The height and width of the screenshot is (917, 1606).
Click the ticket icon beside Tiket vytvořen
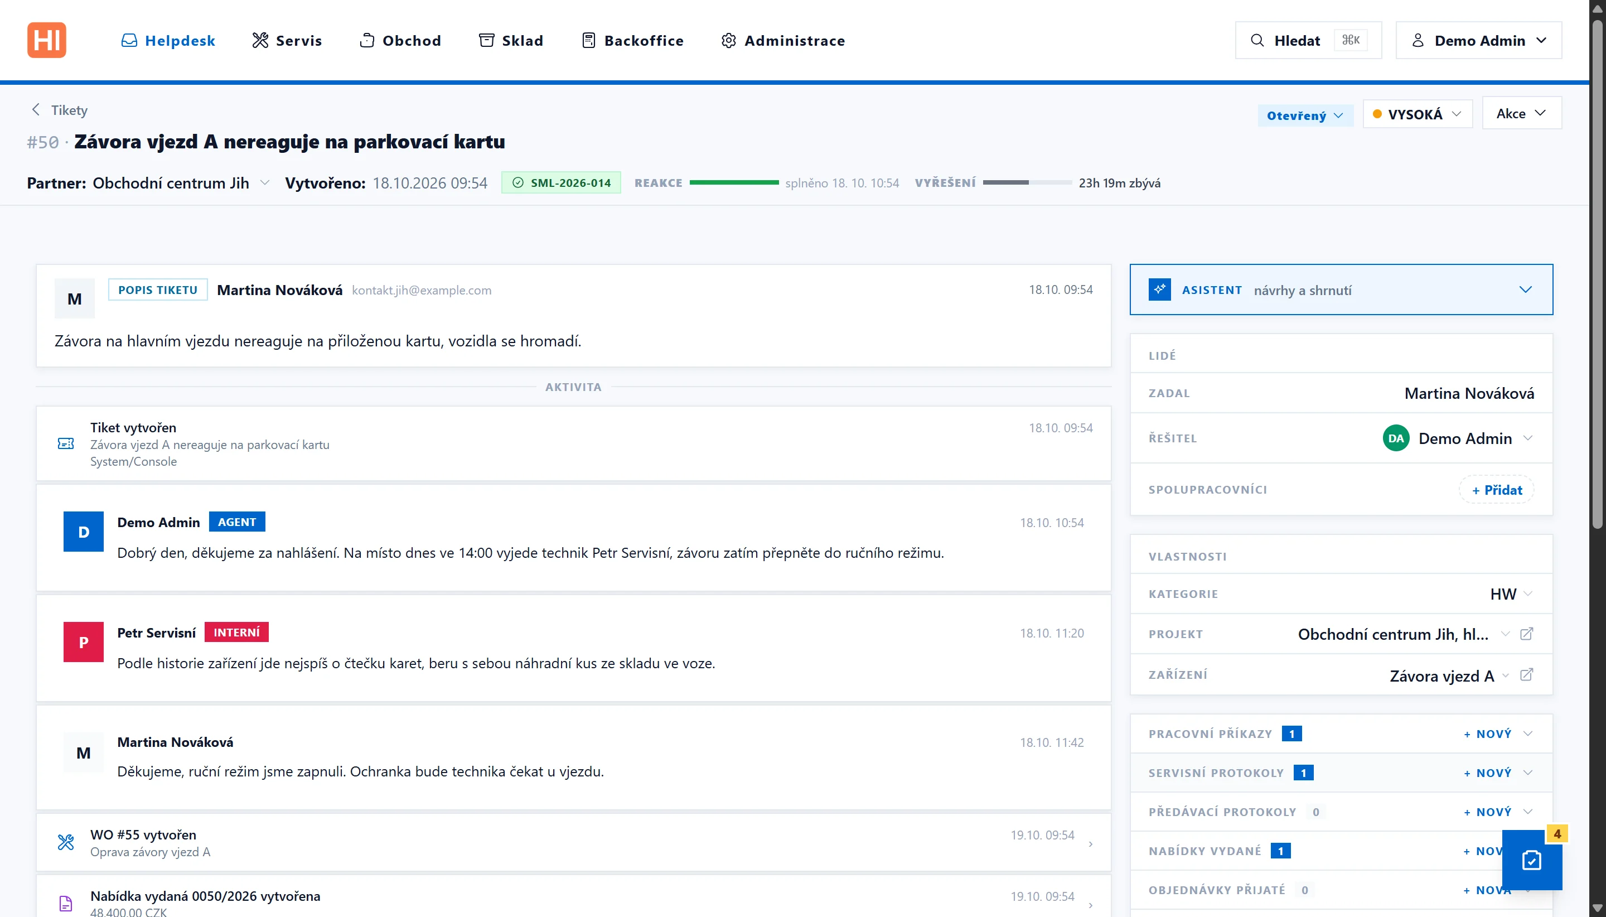click(x=66, y=444)
